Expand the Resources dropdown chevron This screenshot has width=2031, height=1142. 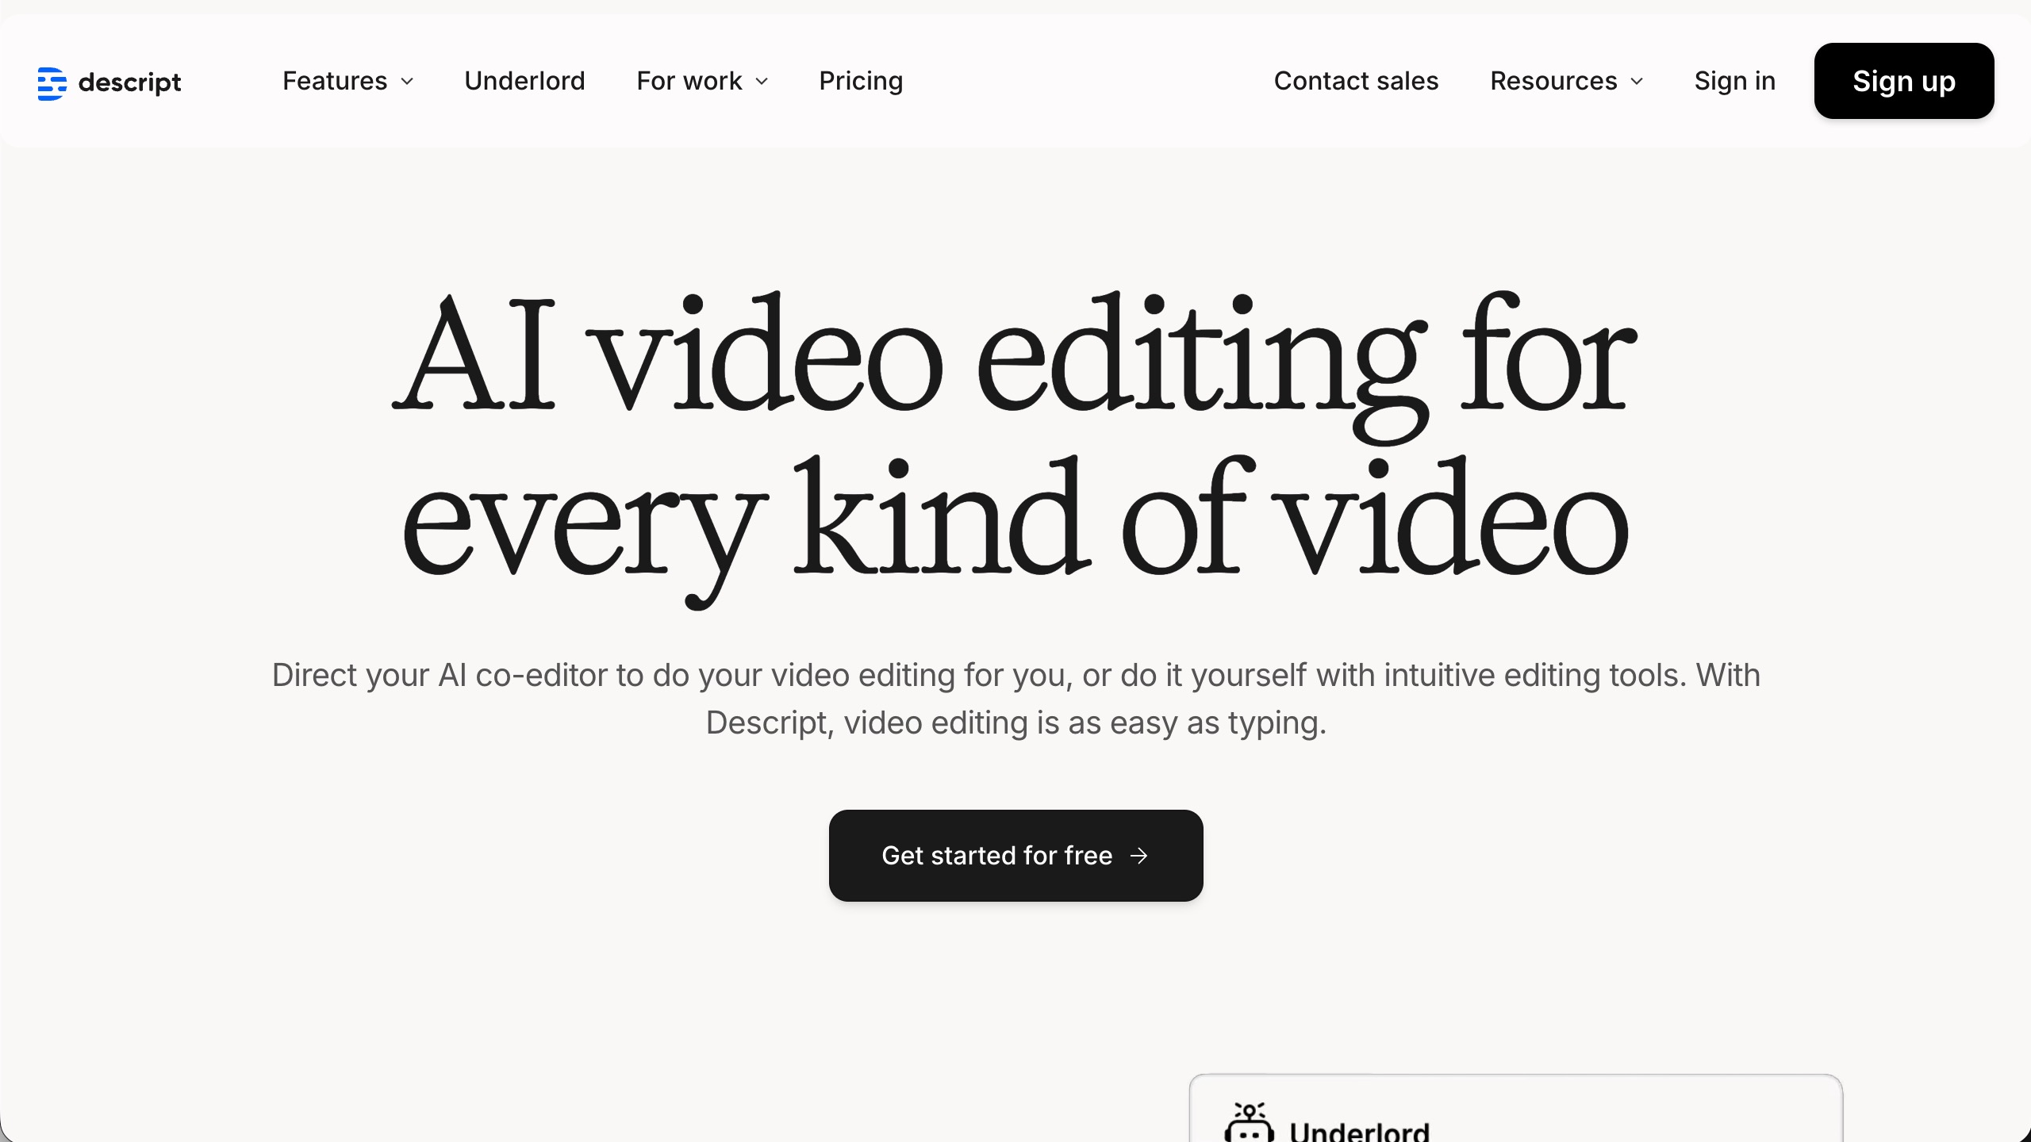pyautogui.click(x=1637, y=82)
